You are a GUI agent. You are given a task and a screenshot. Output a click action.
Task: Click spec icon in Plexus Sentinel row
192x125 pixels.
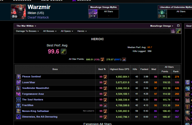click(x=105, y=77)
